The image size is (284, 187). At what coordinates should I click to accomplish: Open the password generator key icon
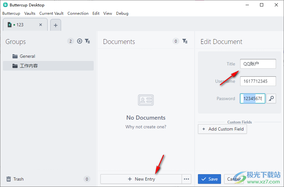pyautogui.click(x=271, y=98)
